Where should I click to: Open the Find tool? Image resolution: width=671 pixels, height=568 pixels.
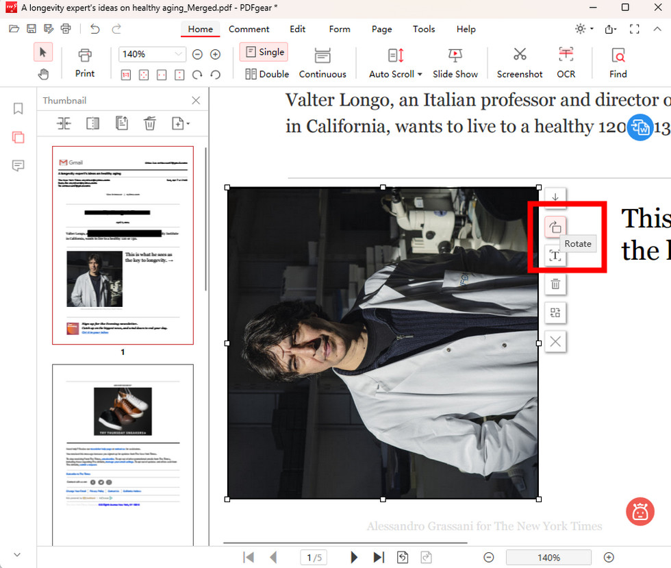point(617,62)
